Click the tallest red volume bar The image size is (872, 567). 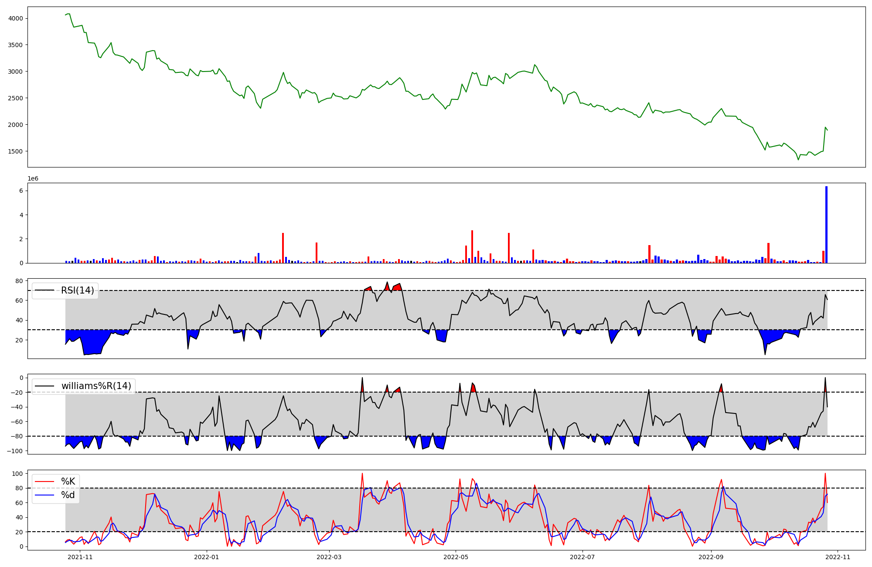coord(472,246)
